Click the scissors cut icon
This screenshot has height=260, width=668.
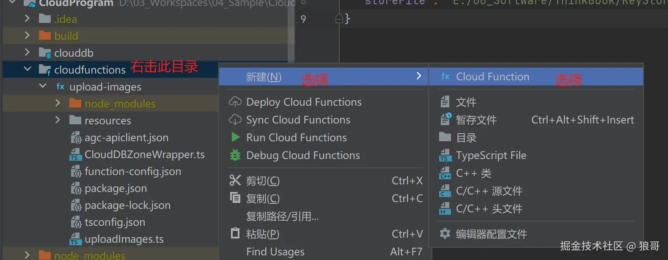(235, 181)
